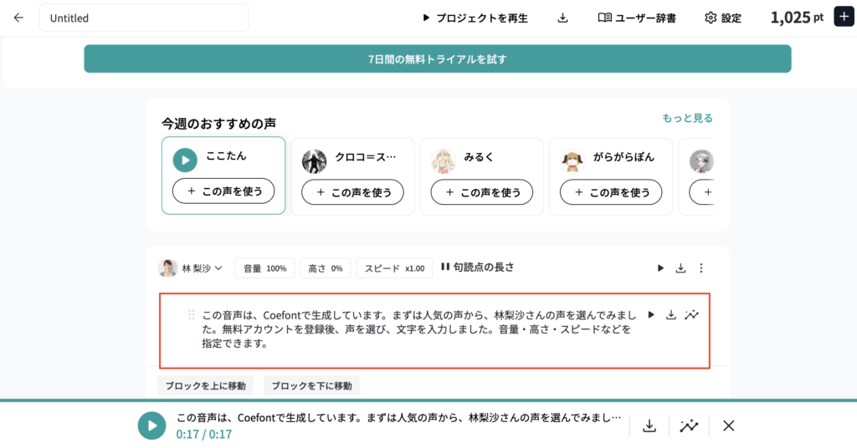857x448 pixels.
Task: Close the bottom audio player bar
Action: tap(728, 425)
